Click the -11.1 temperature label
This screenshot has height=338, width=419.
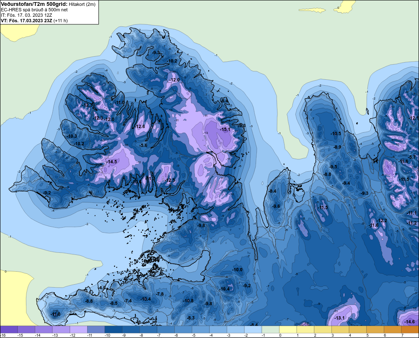[x=412, y=213]
